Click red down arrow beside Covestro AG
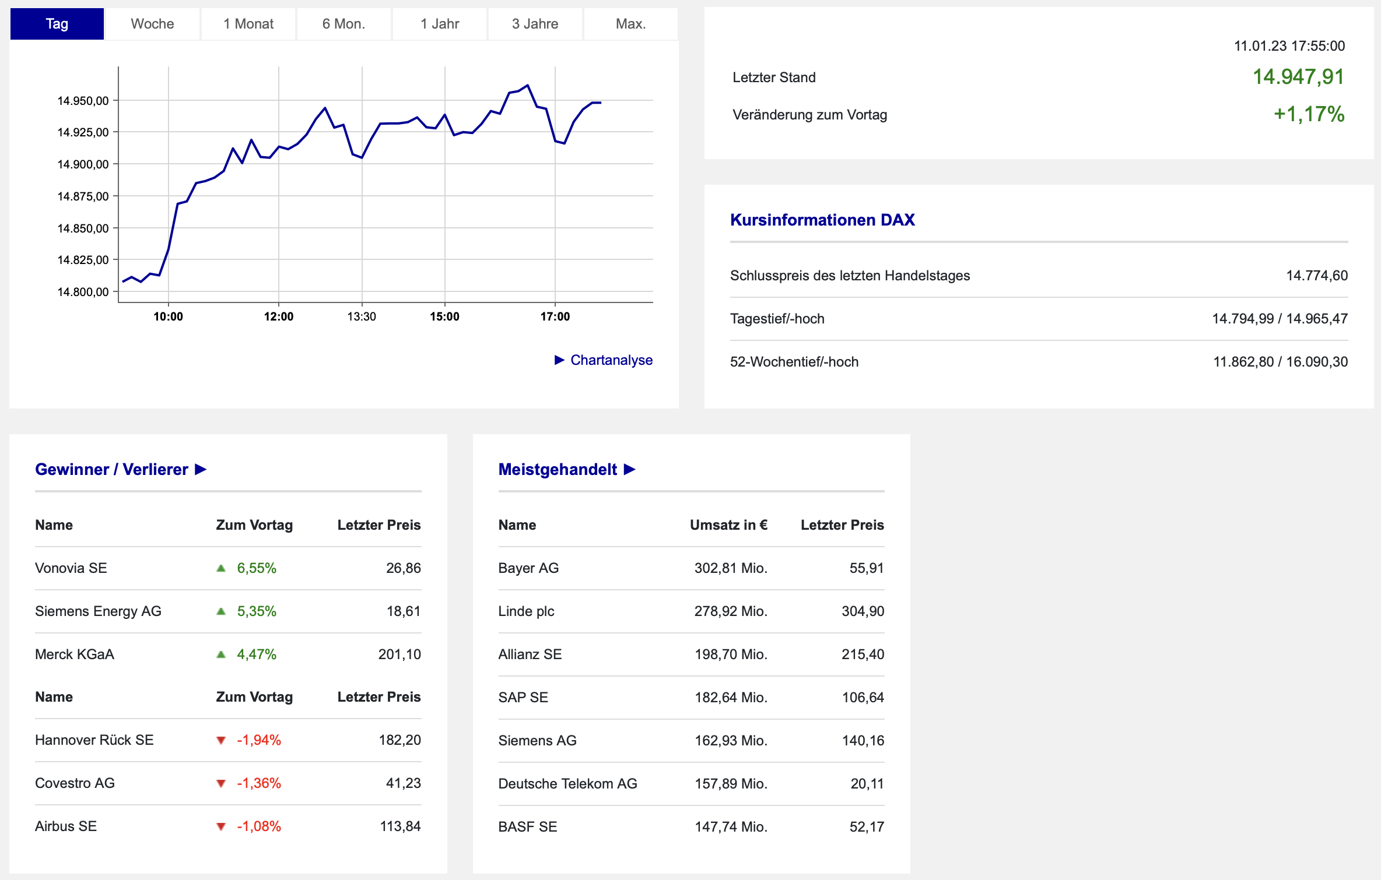1381x880 pixels. [x=221, y=783]
